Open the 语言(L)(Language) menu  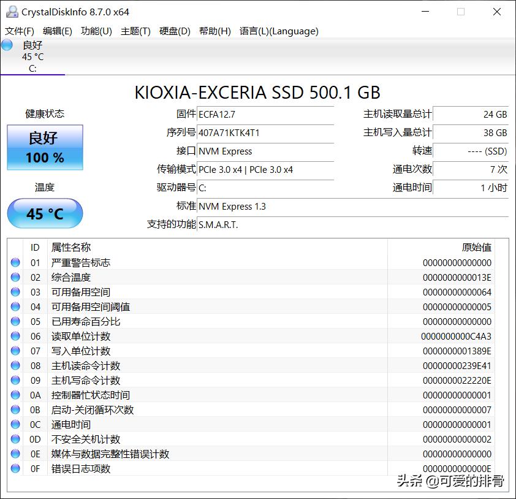click(x=279, y=31)
